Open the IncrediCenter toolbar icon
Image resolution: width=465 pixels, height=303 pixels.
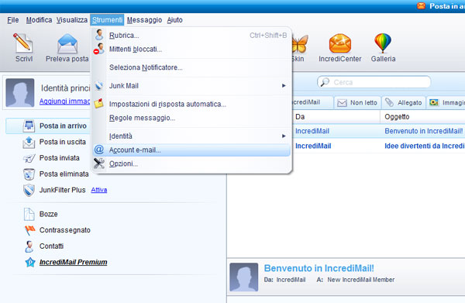(340, 43)
